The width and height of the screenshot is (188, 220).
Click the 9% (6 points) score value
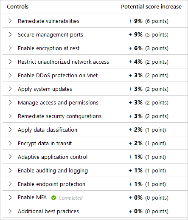(x=149, y=21)
